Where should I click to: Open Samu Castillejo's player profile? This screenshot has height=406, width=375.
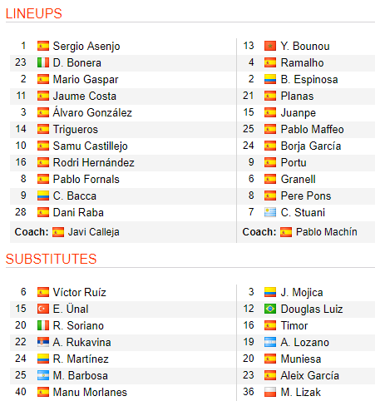[91, 146]
